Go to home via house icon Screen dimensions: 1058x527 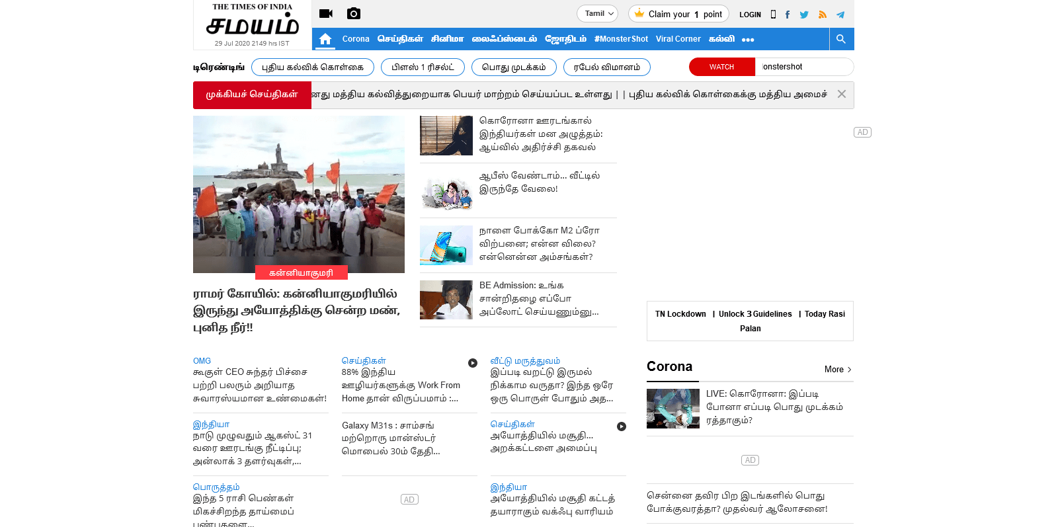coord(325,39)
